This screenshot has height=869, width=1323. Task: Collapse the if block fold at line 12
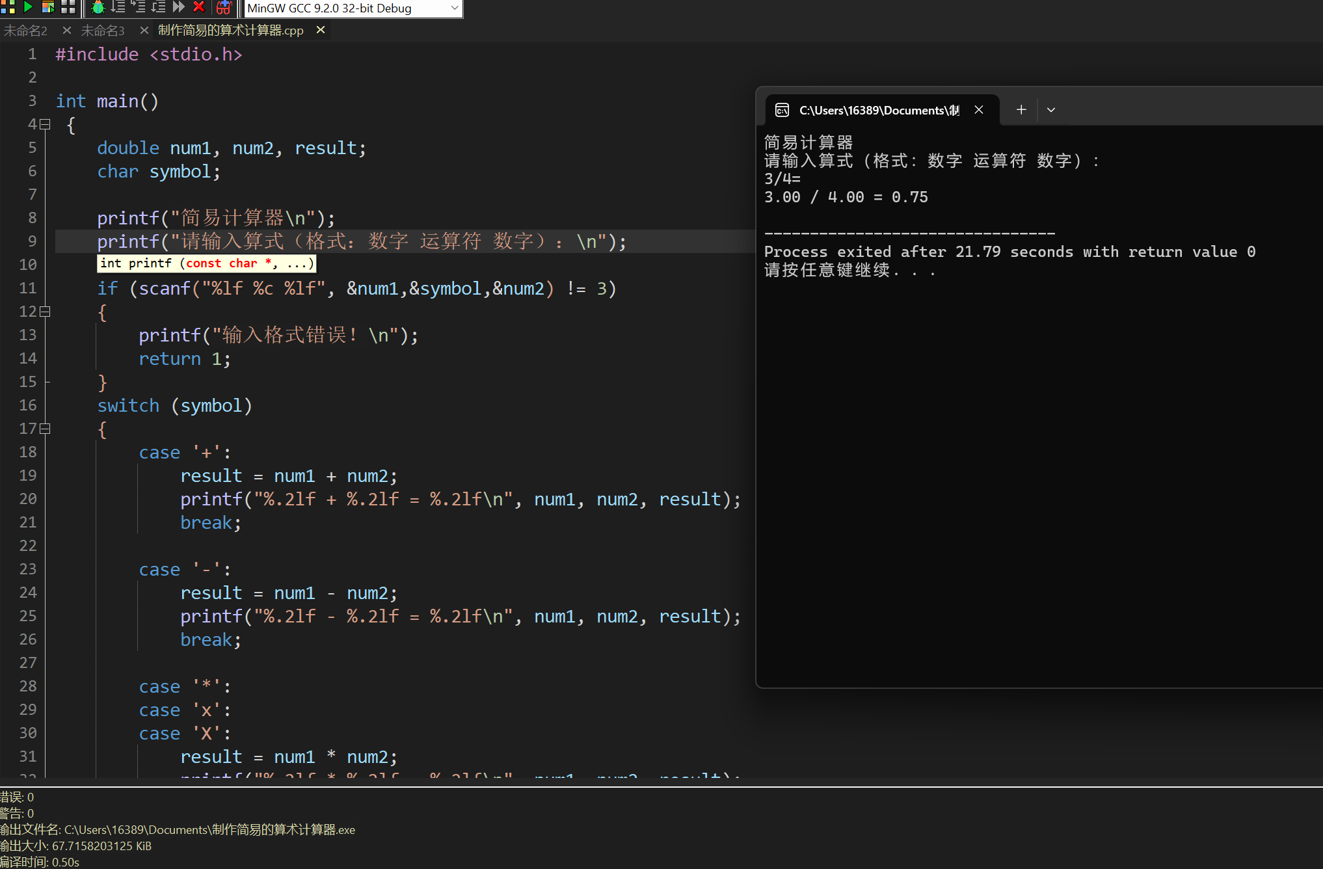[45, 312]
